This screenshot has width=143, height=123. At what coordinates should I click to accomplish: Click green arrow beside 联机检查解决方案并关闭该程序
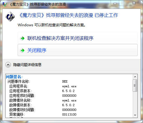[x=23, y=38]
